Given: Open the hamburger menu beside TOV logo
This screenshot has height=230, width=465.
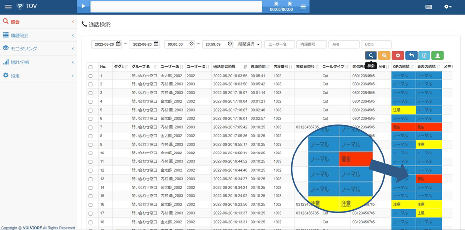Looking at the screenshot, I should 8,7.
